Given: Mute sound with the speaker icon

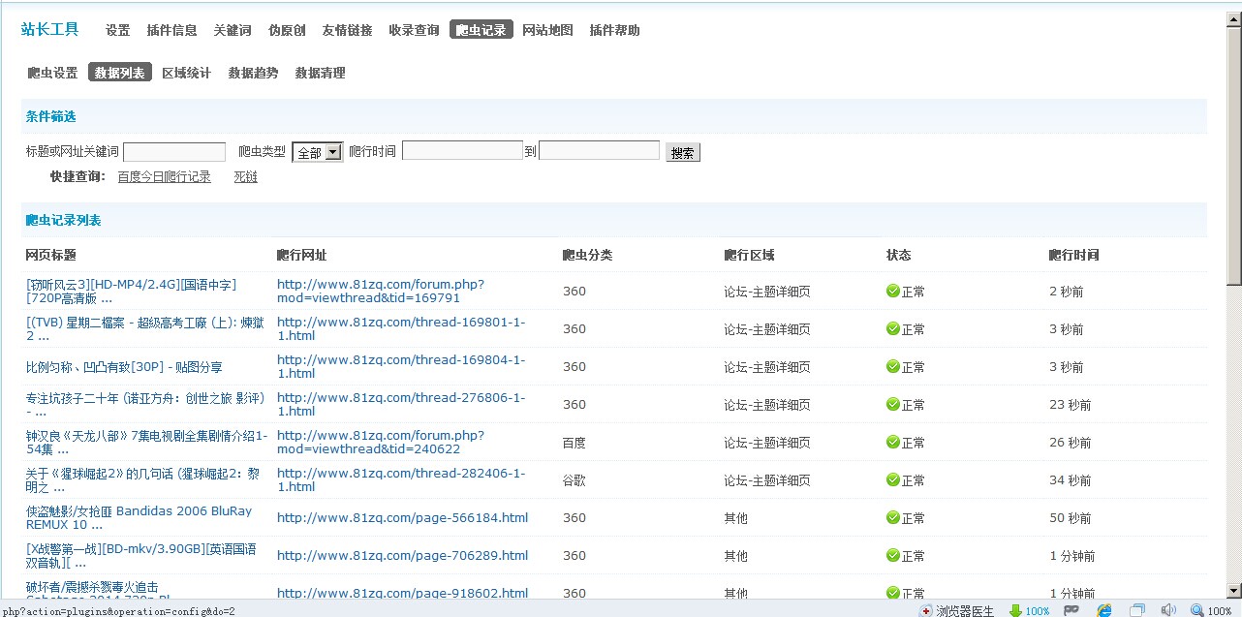Looking at the screenshot, I should click(1168, 610).
